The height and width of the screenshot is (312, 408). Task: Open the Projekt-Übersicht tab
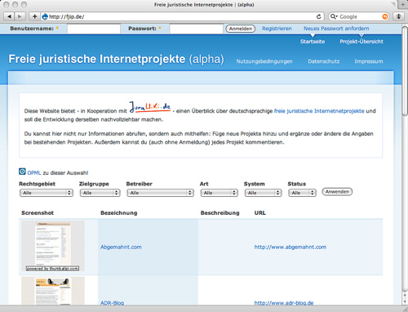pos(361,42)
